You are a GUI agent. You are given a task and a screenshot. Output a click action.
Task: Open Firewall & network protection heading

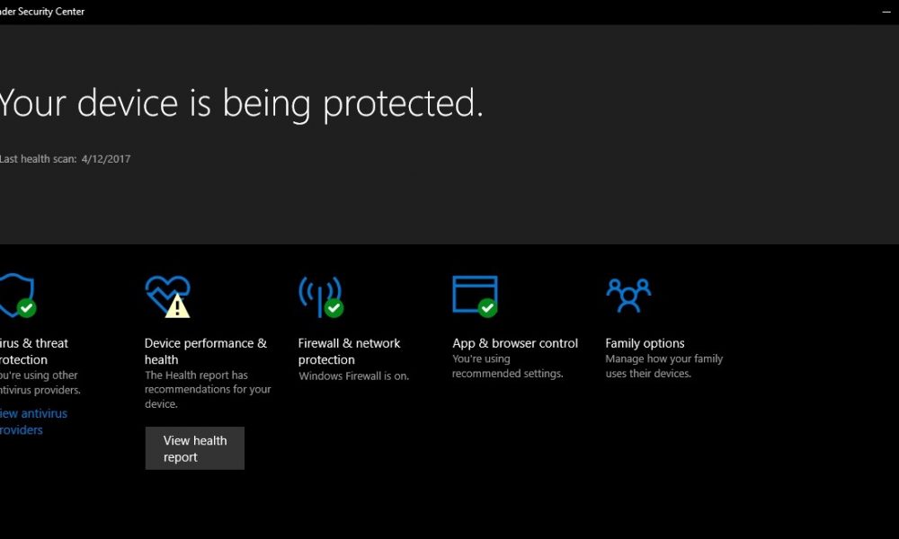click(x=349, y=351)
